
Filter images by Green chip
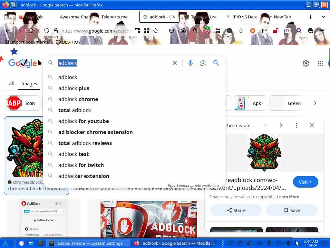coord(287,103)
